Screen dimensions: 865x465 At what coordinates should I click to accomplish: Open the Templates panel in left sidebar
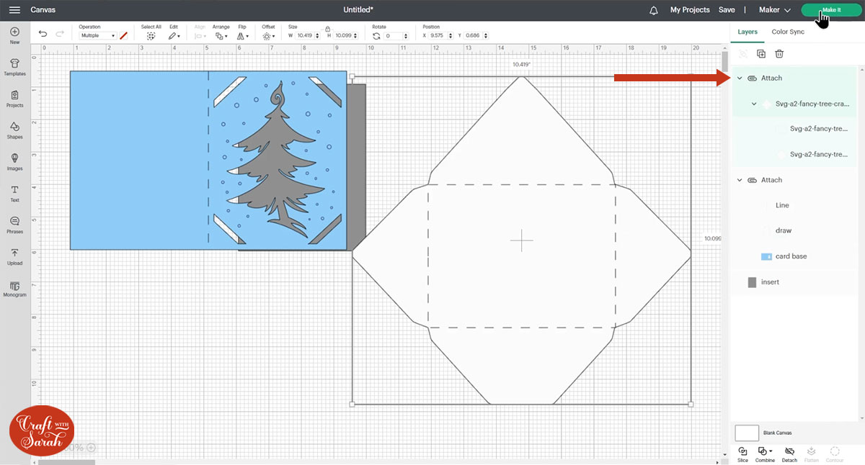(x=14, y=66)
